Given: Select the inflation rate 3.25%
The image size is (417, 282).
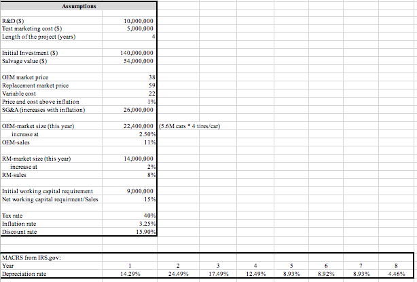Looking at the screenshot, I should click(130, 224).
